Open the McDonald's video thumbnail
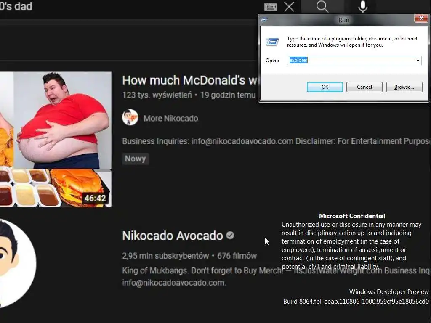 pyautogui.click(x=56, y=139)
